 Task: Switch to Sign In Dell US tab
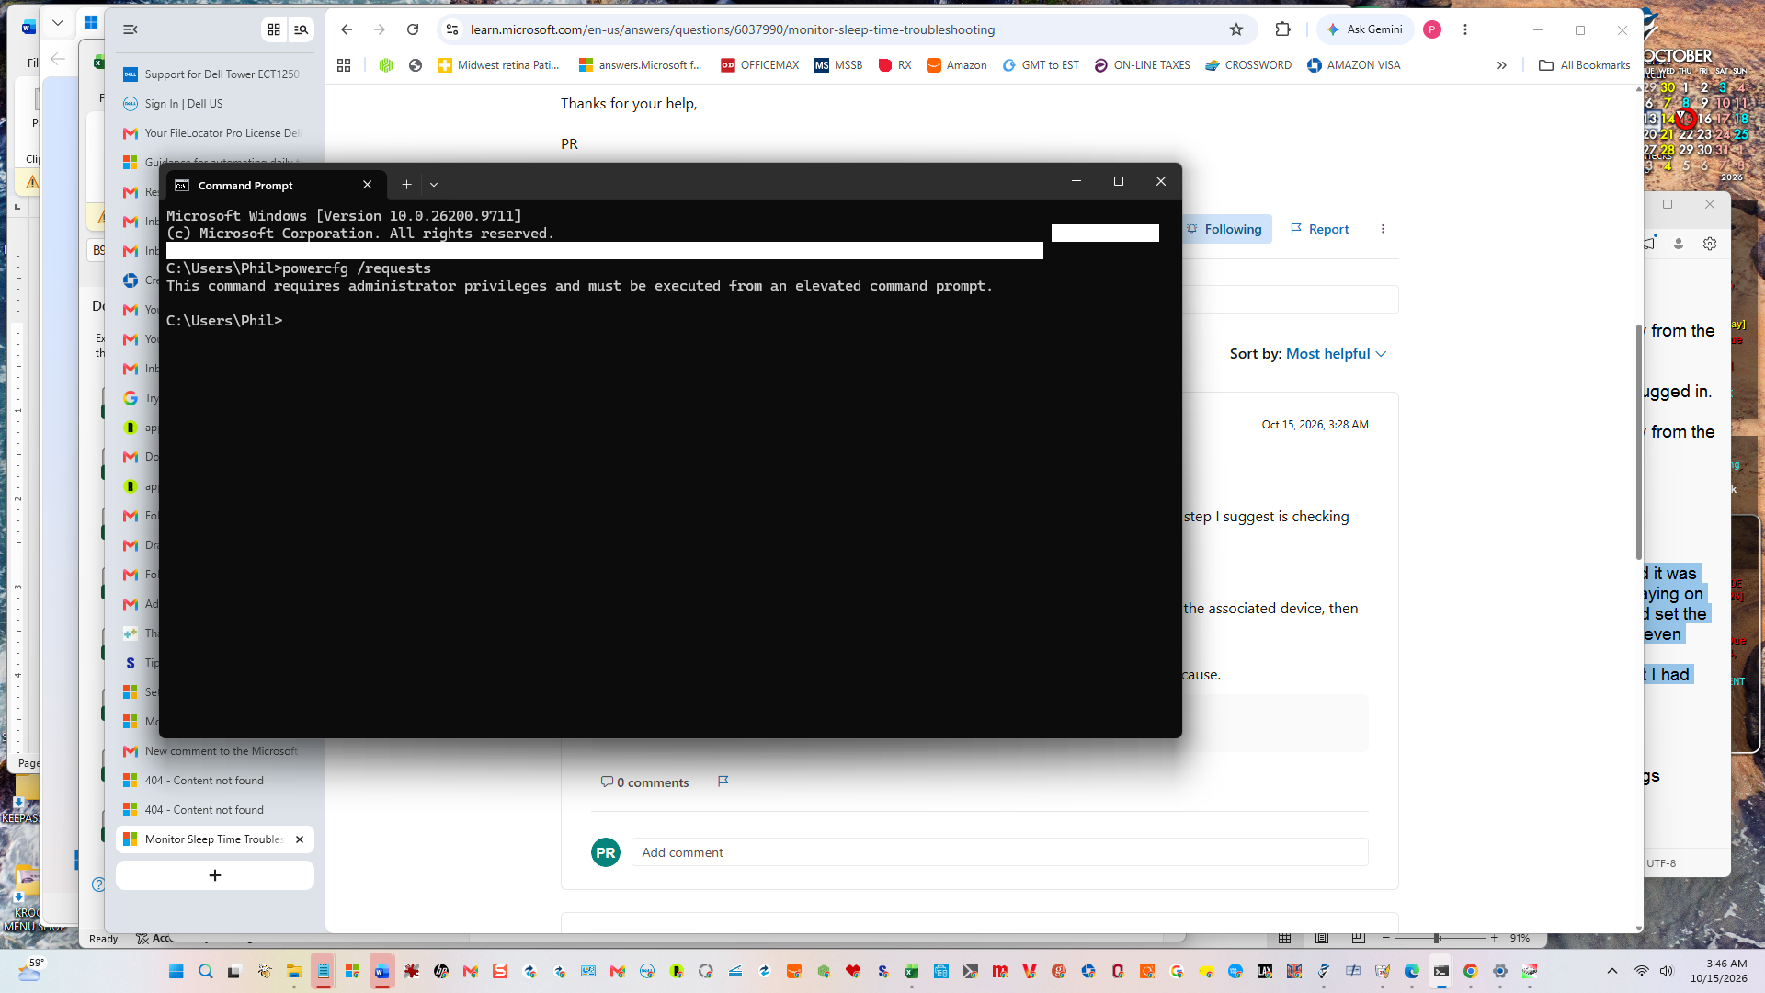click(x=215, y=104)
